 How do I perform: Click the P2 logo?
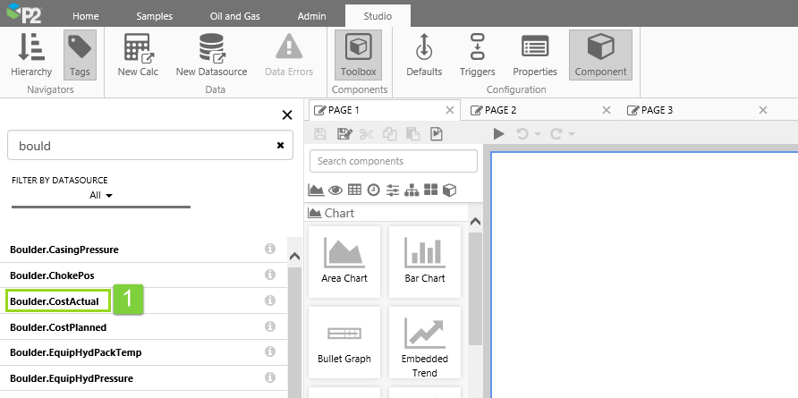[x=24, y=13]
